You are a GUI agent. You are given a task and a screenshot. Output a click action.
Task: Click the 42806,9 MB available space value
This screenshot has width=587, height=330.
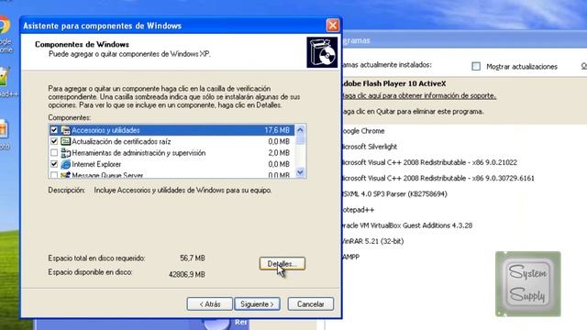pos(187,274)
